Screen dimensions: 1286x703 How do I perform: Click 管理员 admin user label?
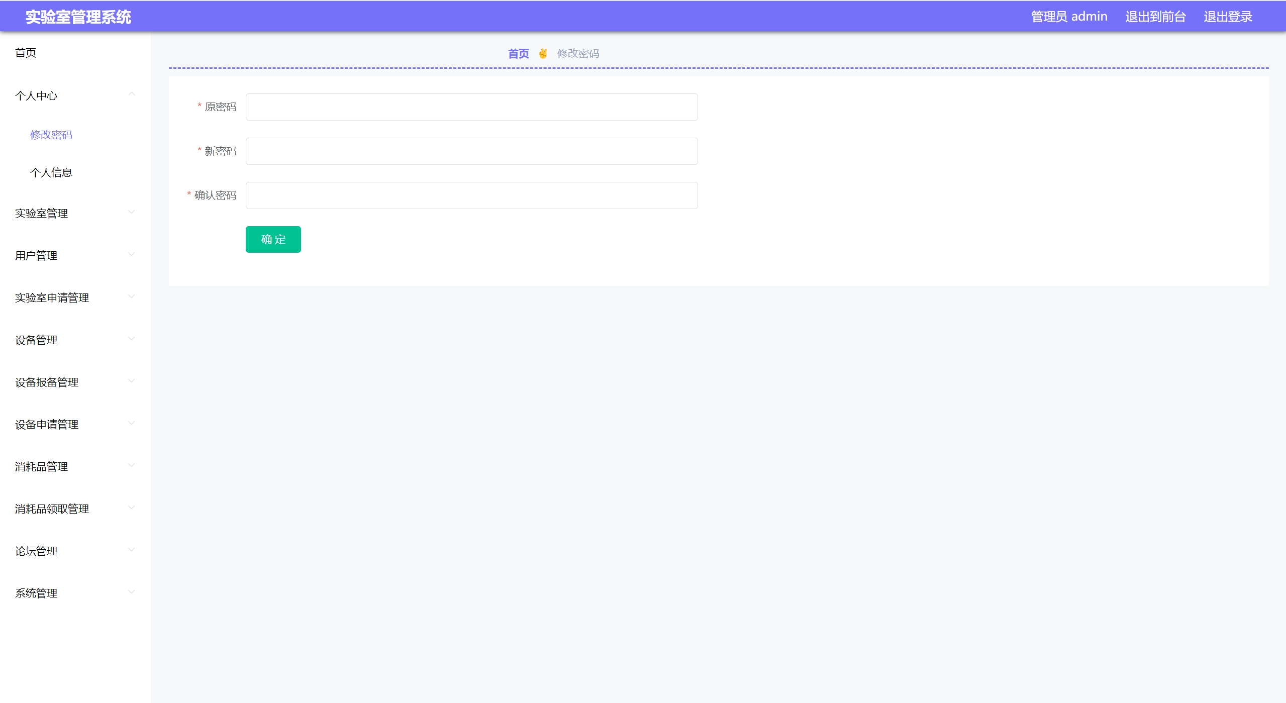[1069, 17]
